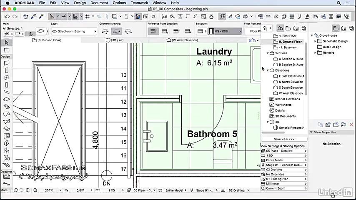Open the Teamwork menu

click(139, 3)
